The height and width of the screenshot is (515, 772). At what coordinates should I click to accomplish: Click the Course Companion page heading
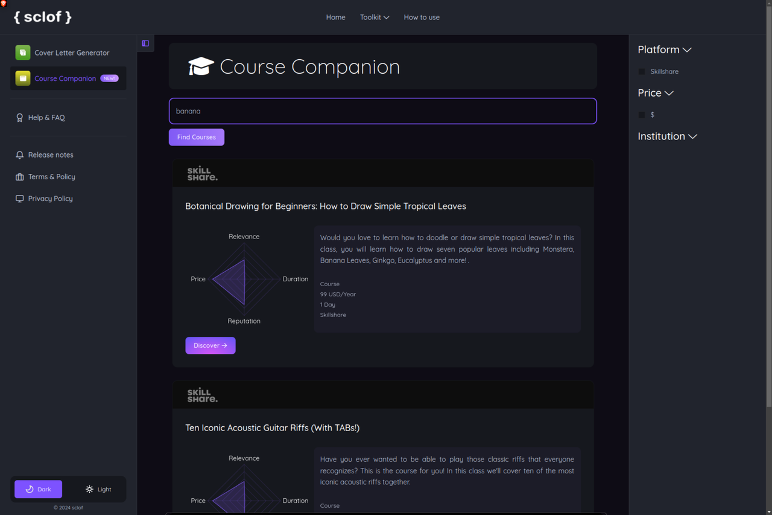tap(309, 66)
